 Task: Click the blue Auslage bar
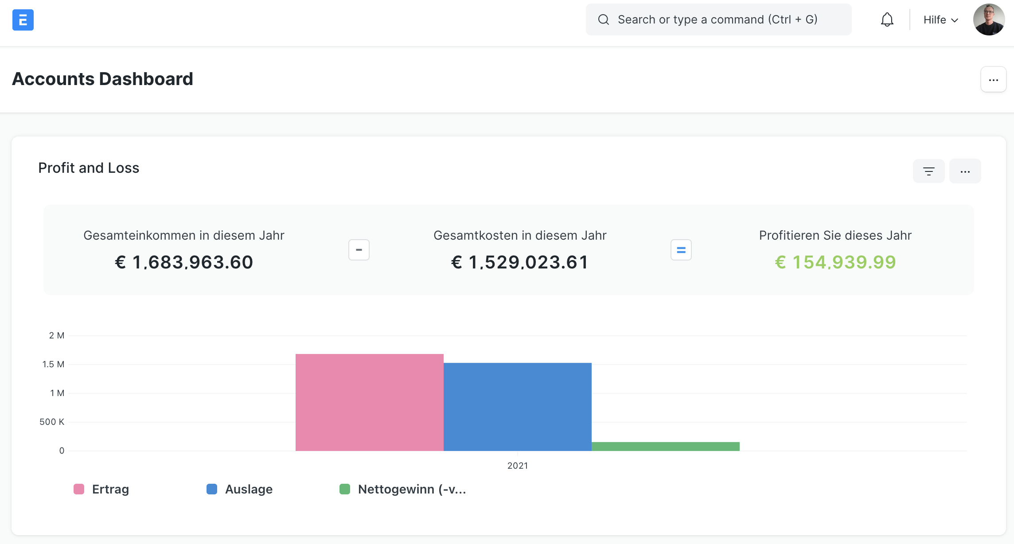517,407
